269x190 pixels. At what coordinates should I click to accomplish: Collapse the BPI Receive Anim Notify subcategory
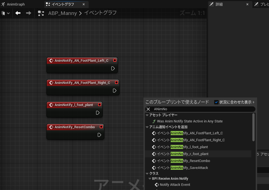(x=150, y=179)
